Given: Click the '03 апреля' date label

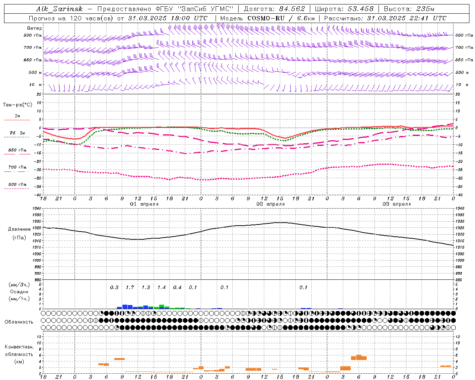Looking at the screenshot, I should [x=397, y=204].
